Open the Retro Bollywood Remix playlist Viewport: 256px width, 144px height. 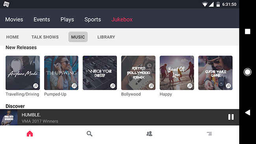coord(138,73)
